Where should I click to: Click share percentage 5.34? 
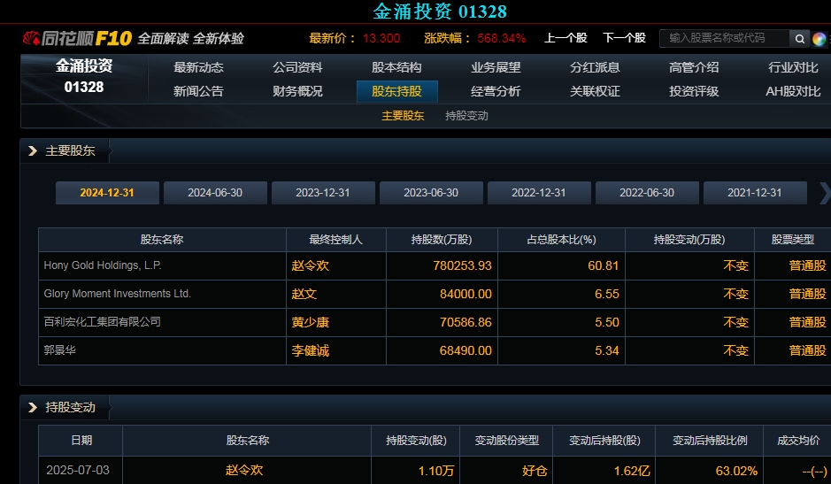tap(607, 350)
